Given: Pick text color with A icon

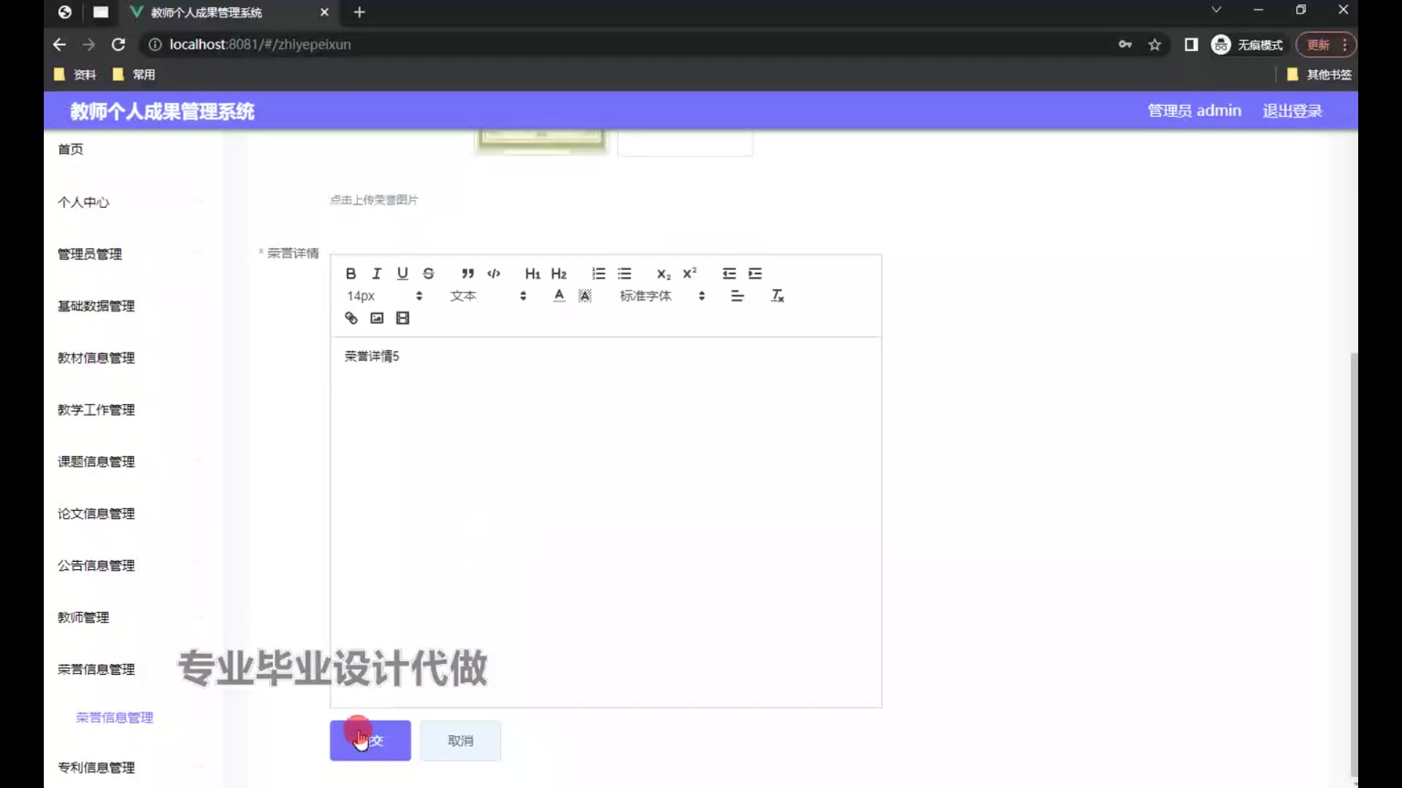Looking at the screenshot, I should pos(559,295).
